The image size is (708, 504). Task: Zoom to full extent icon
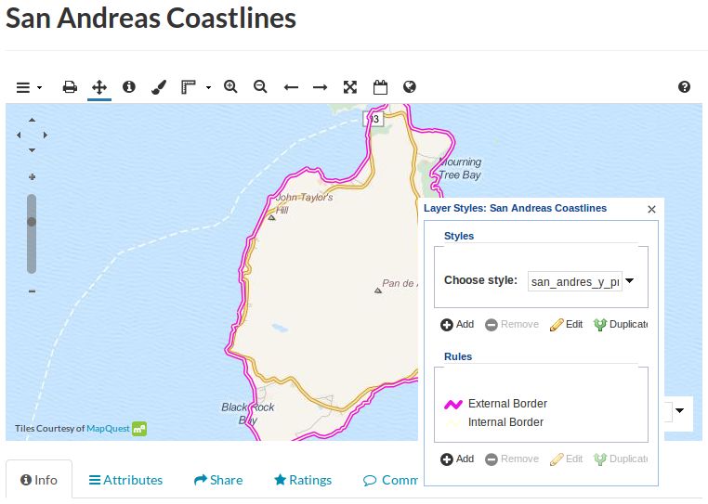pos(350,87)
